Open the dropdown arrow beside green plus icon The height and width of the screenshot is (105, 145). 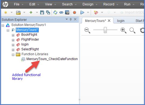pos(37,12)
